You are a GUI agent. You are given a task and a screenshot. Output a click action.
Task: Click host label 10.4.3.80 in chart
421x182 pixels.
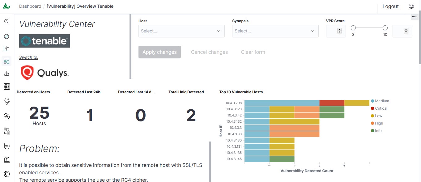click(x=235, y=134)
